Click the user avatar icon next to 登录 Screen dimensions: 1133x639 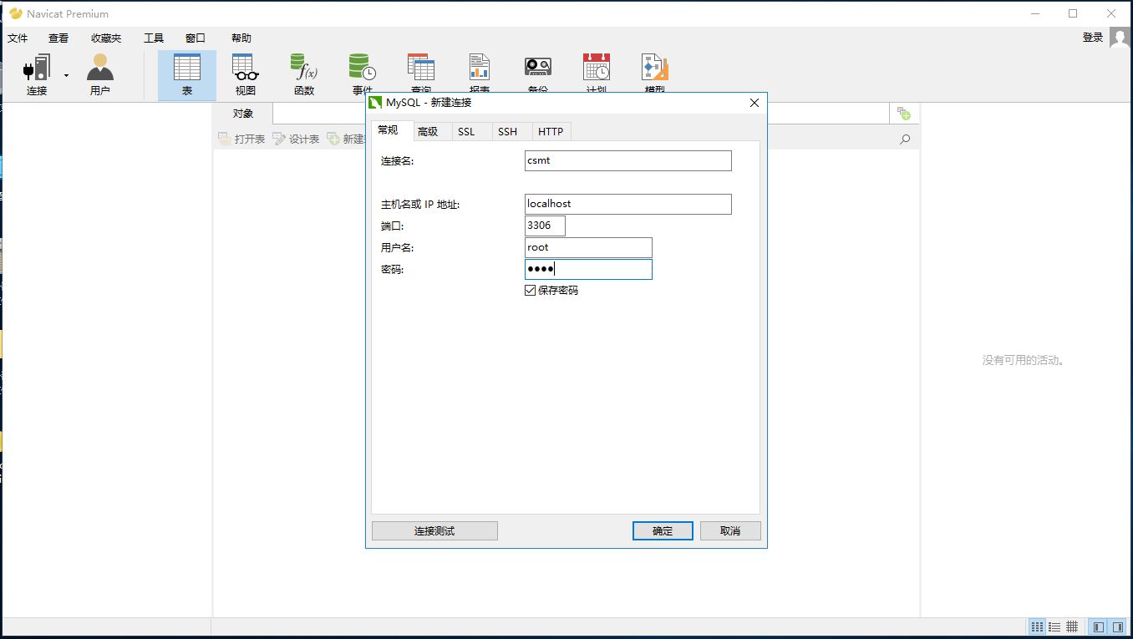pos(1120,38)
